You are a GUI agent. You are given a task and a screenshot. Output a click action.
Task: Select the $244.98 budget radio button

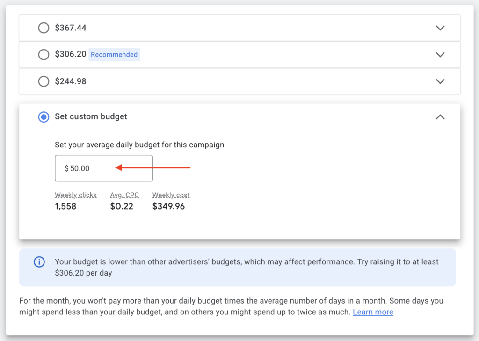click(44, 81)
